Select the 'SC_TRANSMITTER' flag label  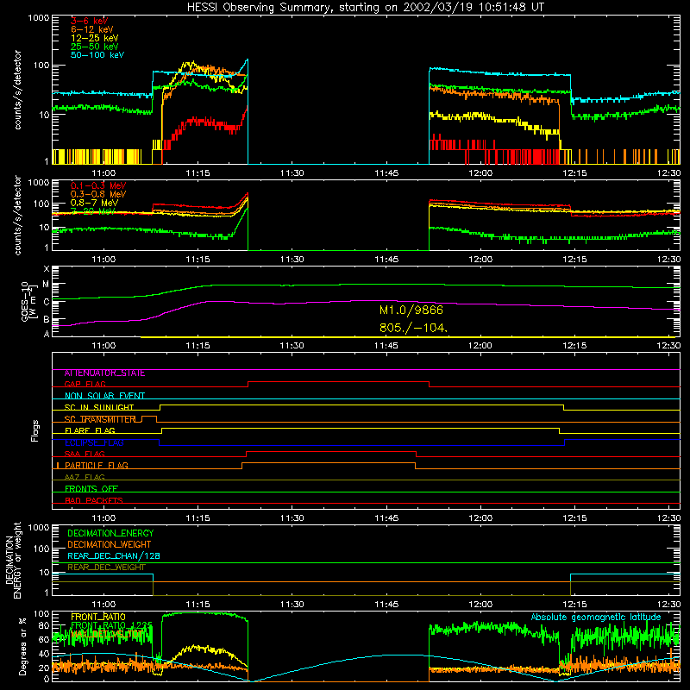tap(100, 419)
